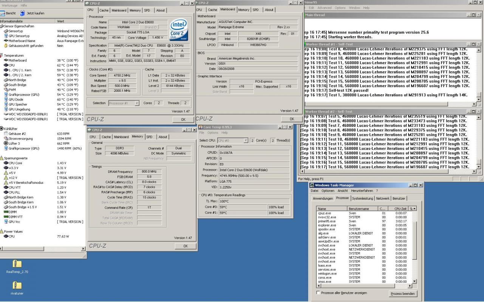Click the GPU Diode row icon

pos(6,99)
